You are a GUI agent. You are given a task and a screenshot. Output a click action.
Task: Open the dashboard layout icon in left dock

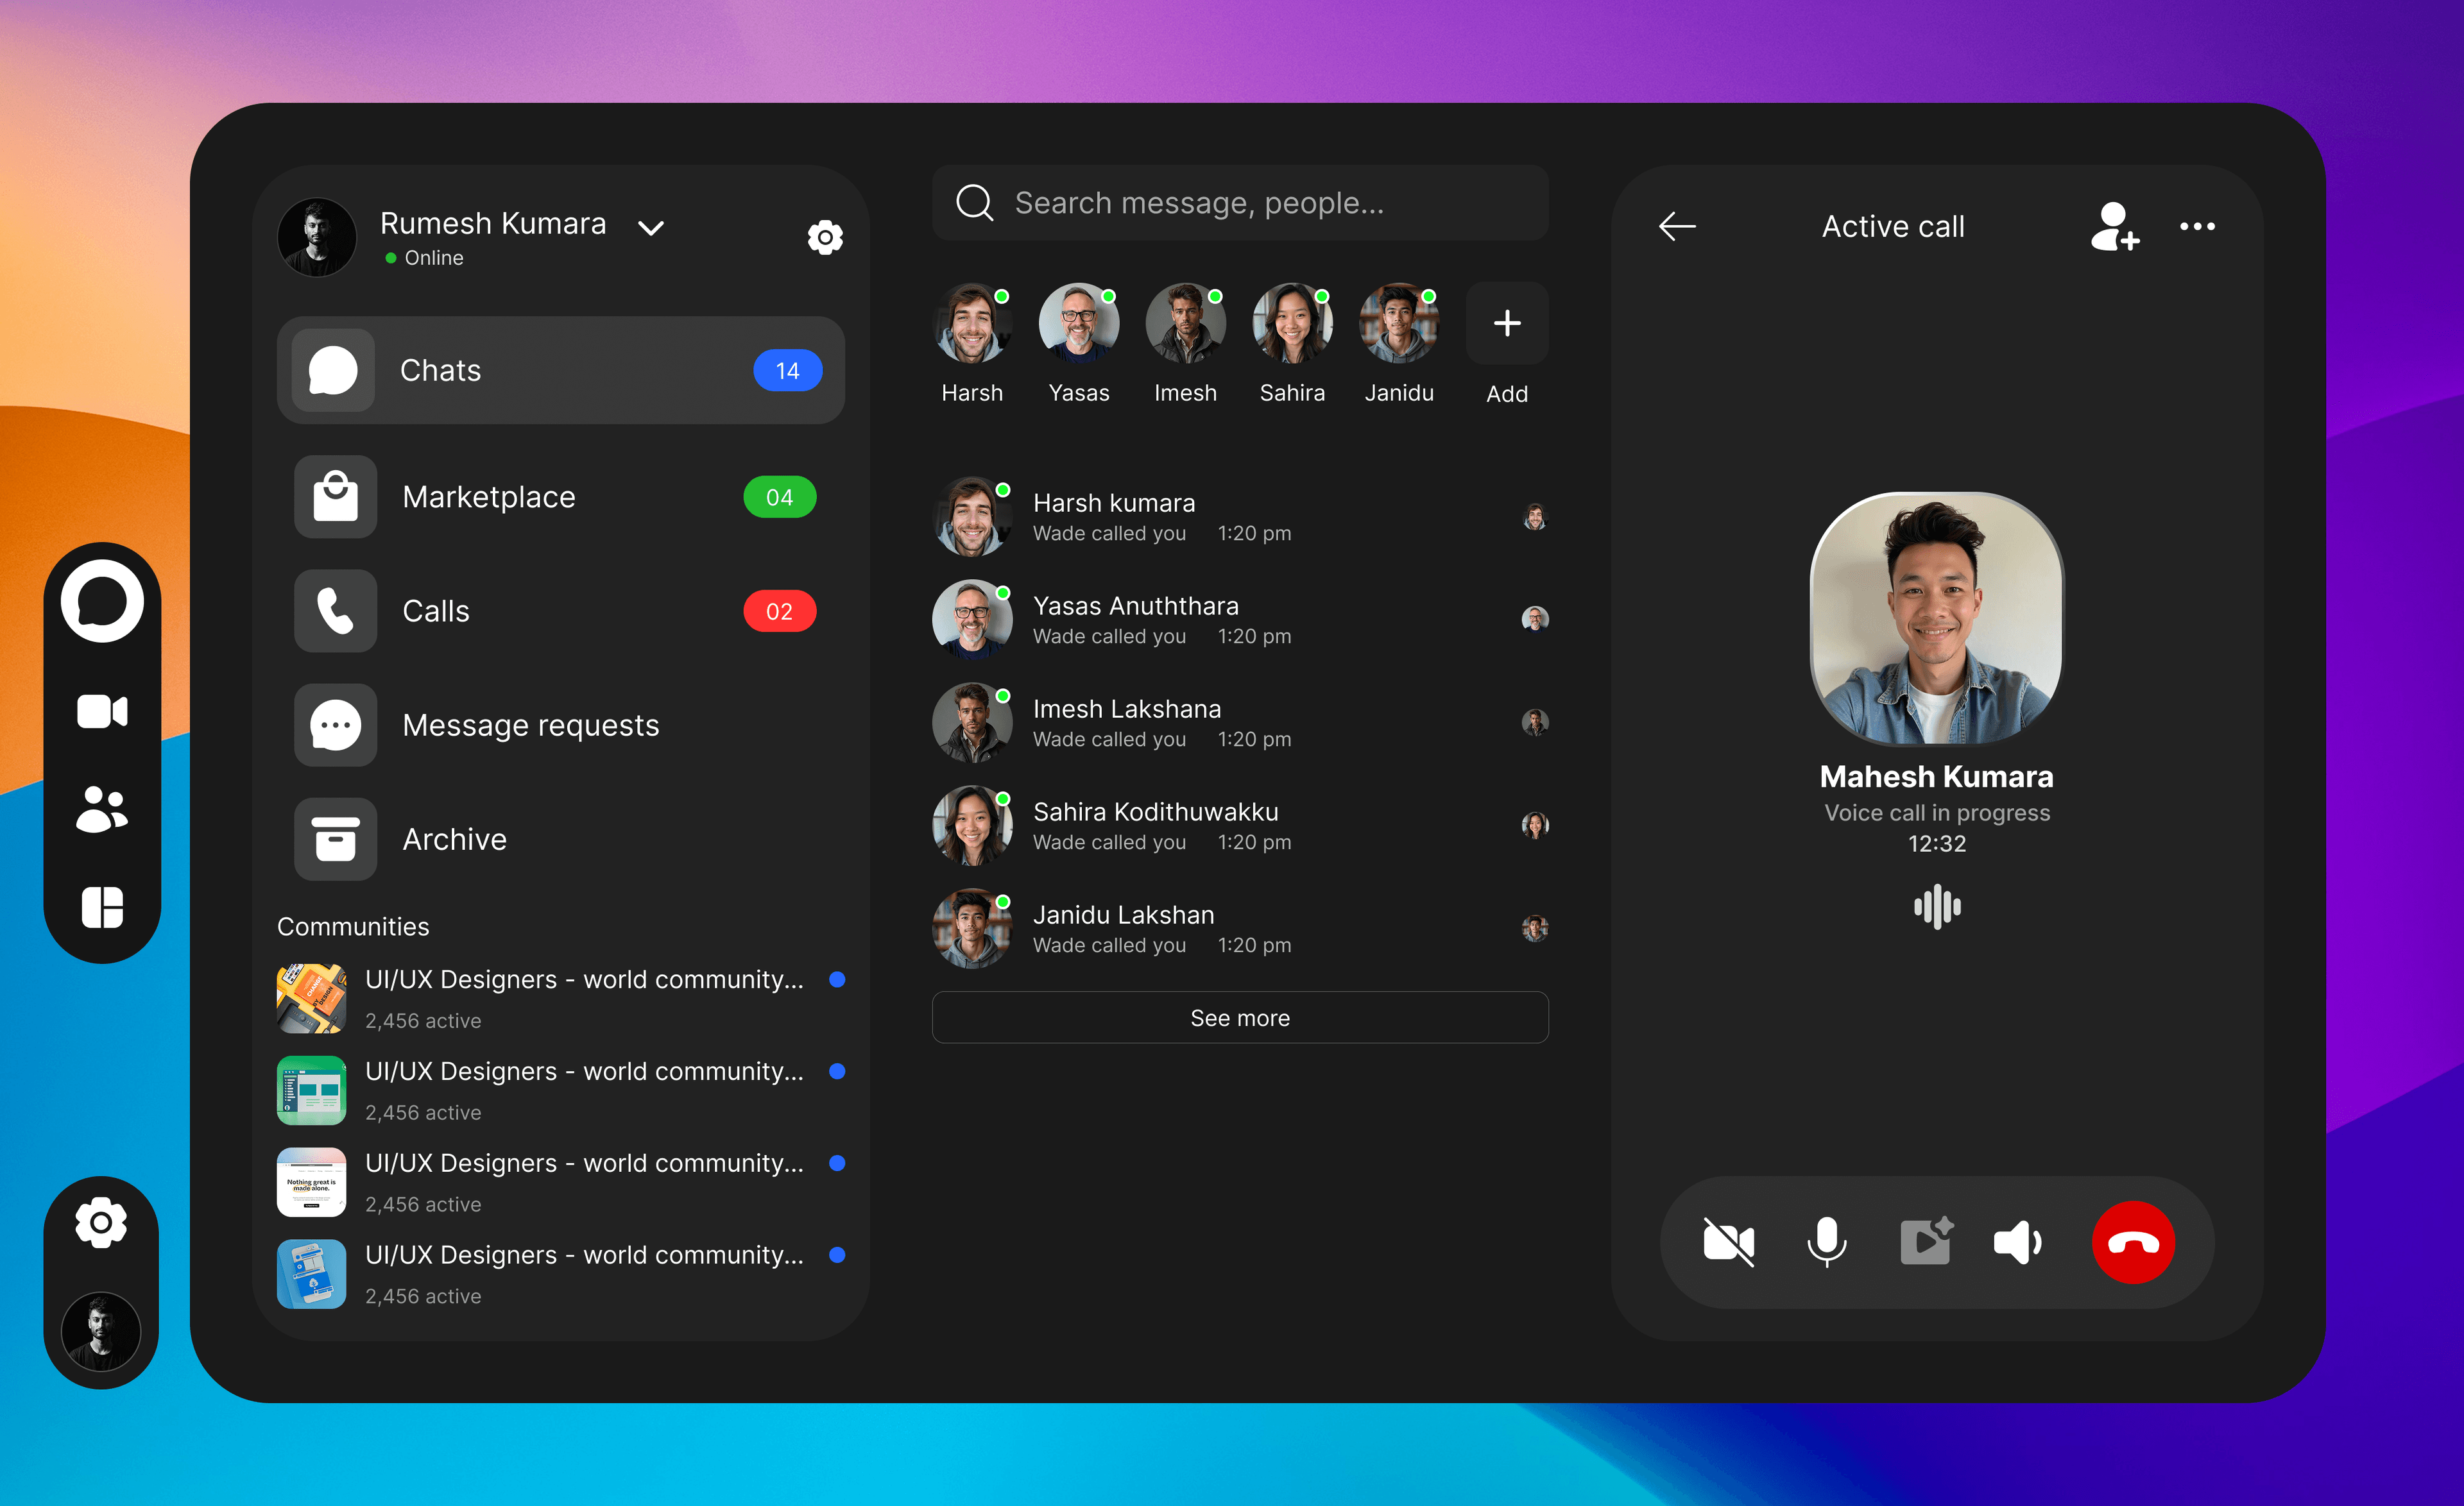[x=102, y=908]
